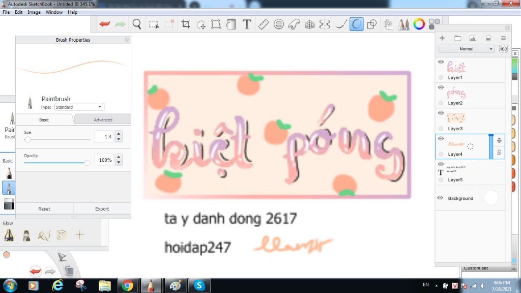Click the layer opacity 100 field
This screenshot has width=521, height=293.
(x=503, y=49)
